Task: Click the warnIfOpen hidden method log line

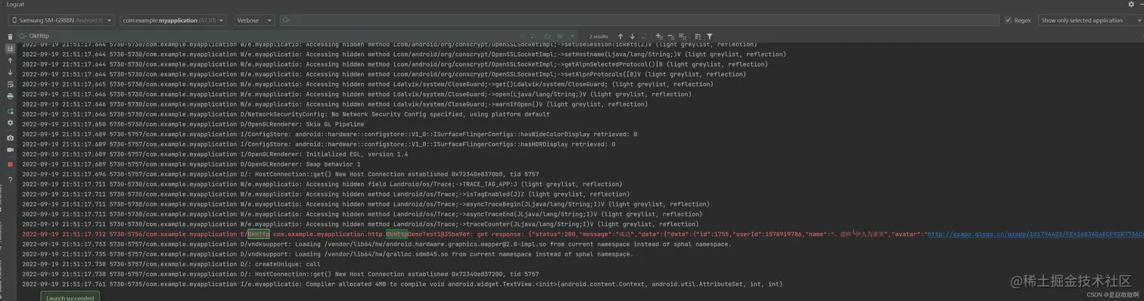Action: [x=334, y=104]
